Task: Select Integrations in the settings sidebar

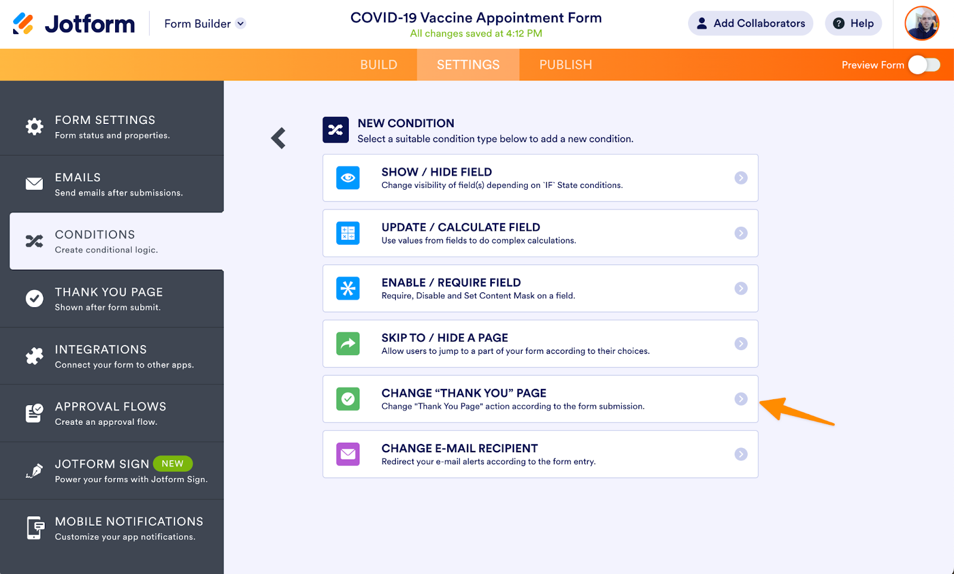Action: (x=112, y=356)
